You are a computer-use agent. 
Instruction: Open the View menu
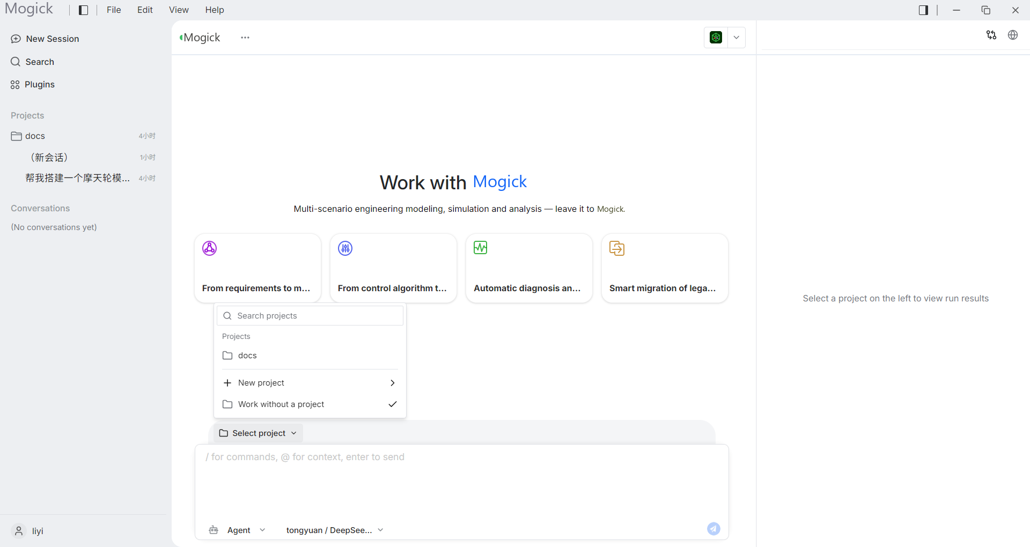pos(179,10)
